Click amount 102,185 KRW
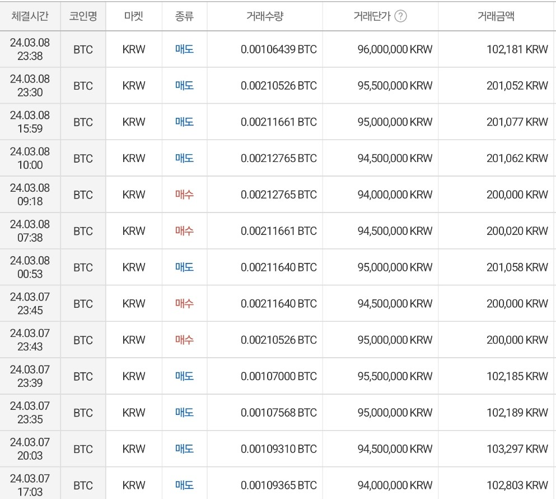 pos(517,376)
